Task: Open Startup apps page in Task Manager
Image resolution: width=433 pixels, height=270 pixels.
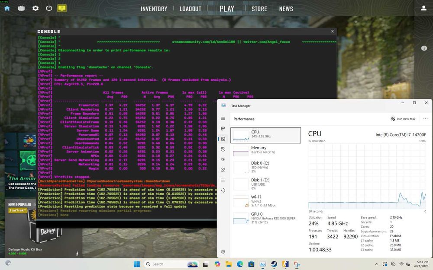Action: point(223,159)
